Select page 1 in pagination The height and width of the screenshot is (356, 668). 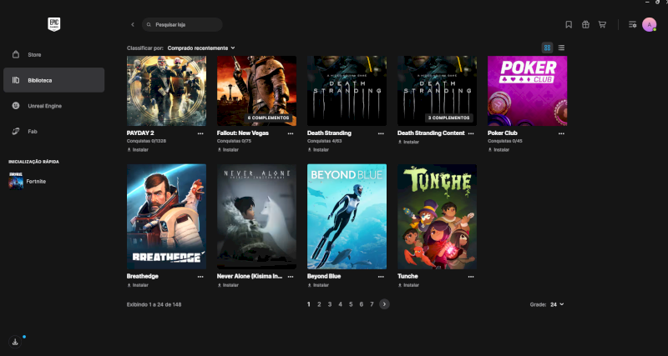309,304
